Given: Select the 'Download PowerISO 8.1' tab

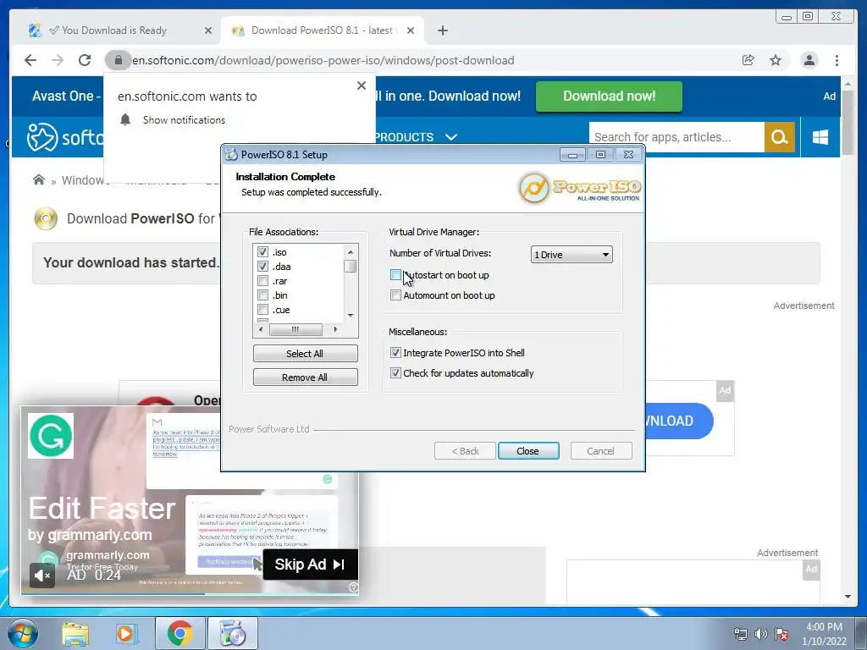Looking at the screenshot, I should (322, 30).
